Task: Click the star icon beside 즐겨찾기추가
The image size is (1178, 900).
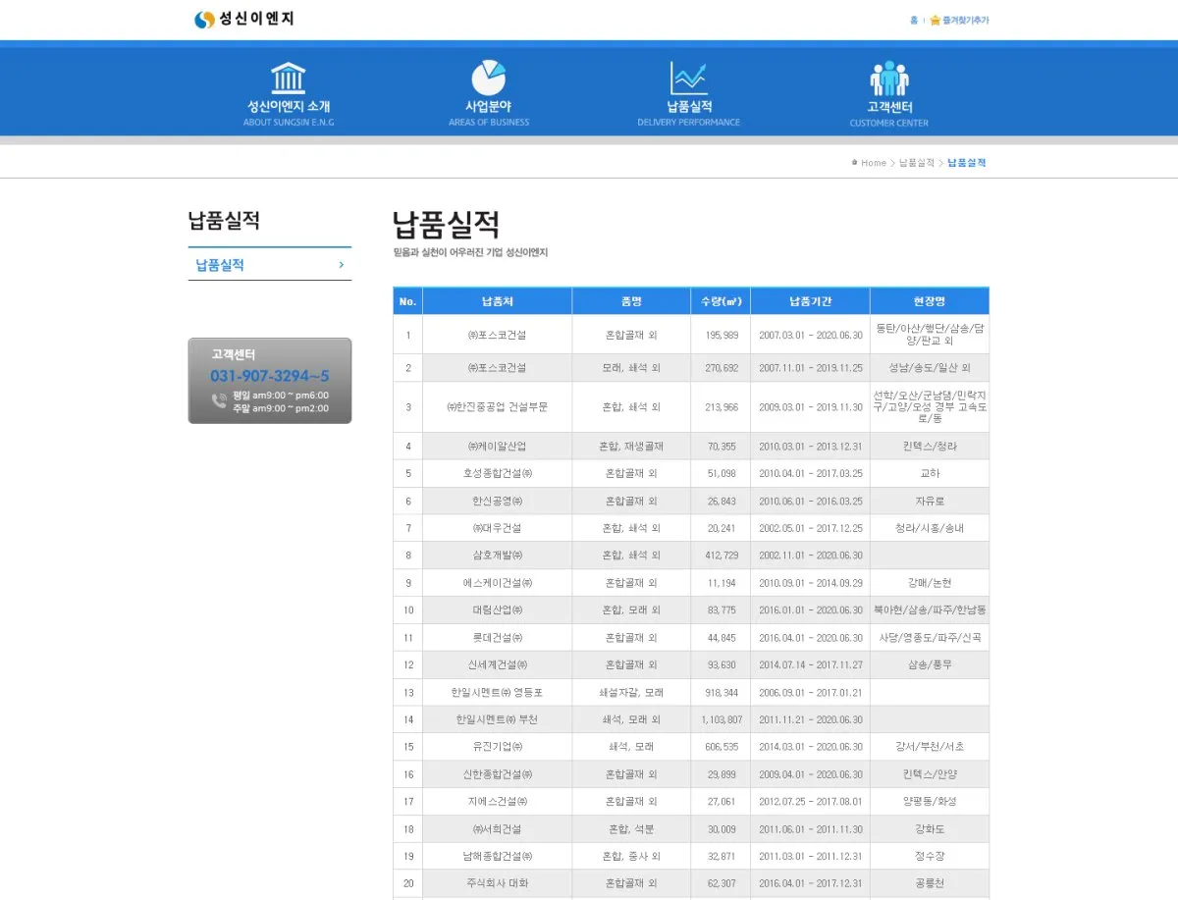Action: click(x=935, y=20)
